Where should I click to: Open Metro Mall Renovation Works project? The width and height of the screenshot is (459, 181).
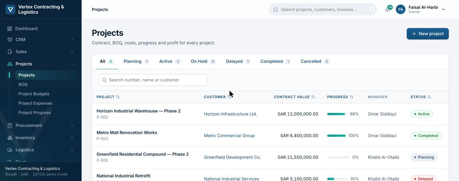127,133
